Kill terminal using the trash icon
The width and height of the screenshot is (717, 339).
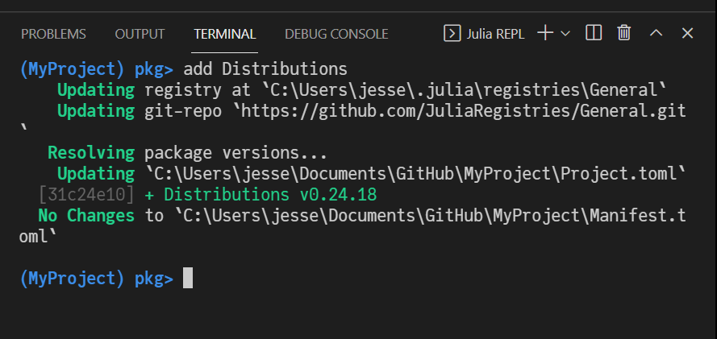click(x=623, y=34)
